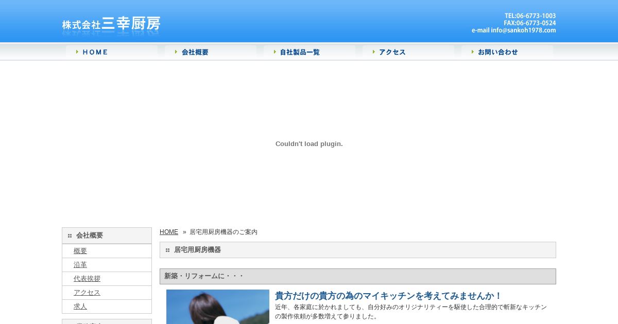
Task: Open the お問い合わせ navigation tab
Action: (507, 52)
